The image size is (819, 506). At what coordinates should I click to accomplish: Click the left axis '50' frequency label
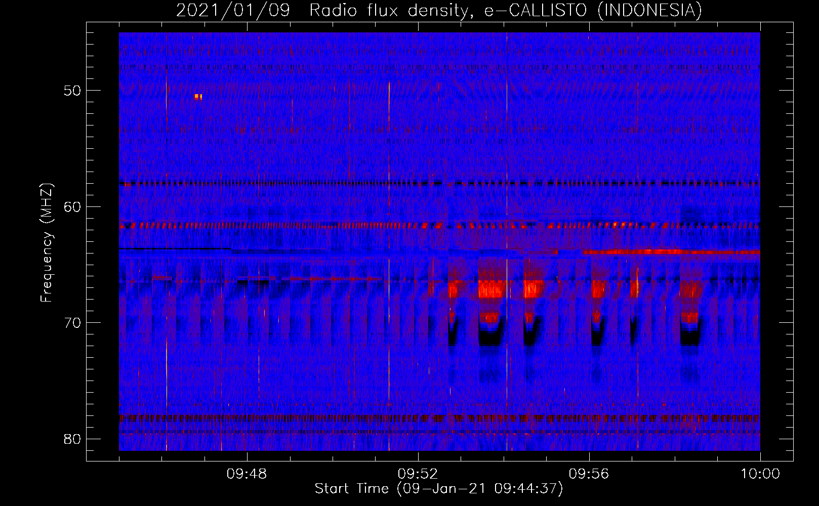pyautogui.click(x=72, y=91)
